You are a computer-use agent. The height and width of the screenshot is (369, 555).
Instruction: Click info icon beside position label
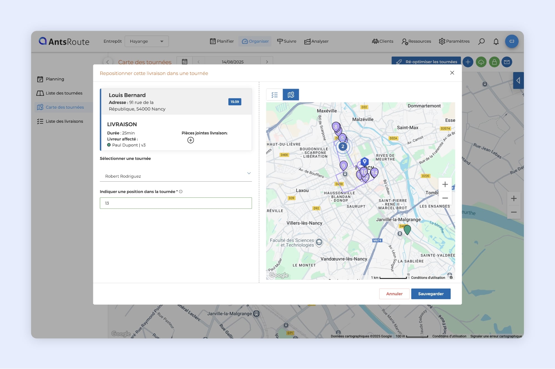pyautogui.click(x=181, y=192)
